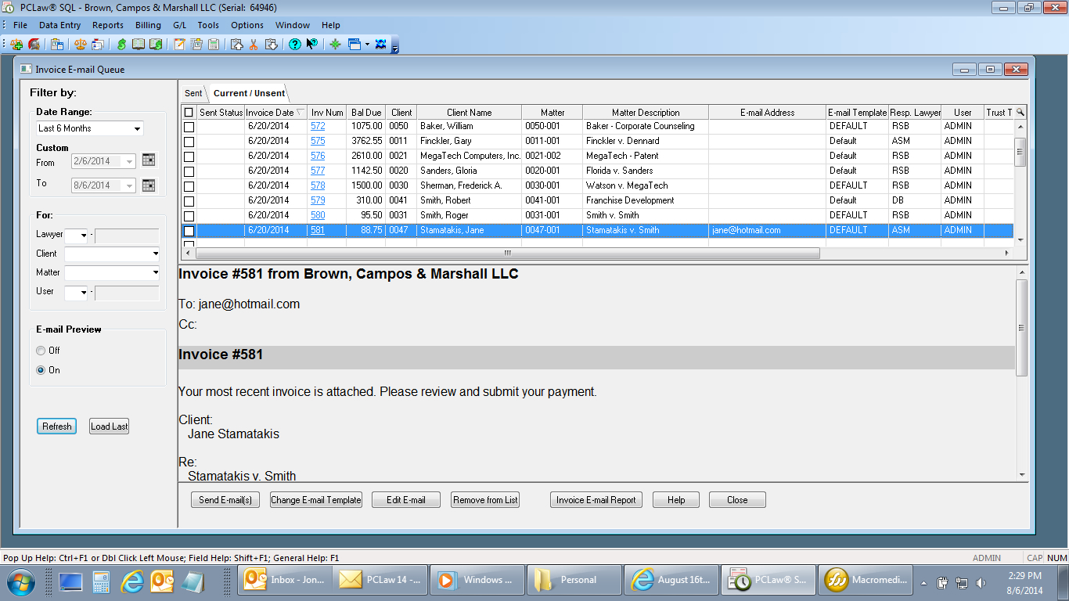The height and width of the screenshot is (601, 1069).
Task: Launch Outlook from the quick launch bar
Action: (162, 581)
